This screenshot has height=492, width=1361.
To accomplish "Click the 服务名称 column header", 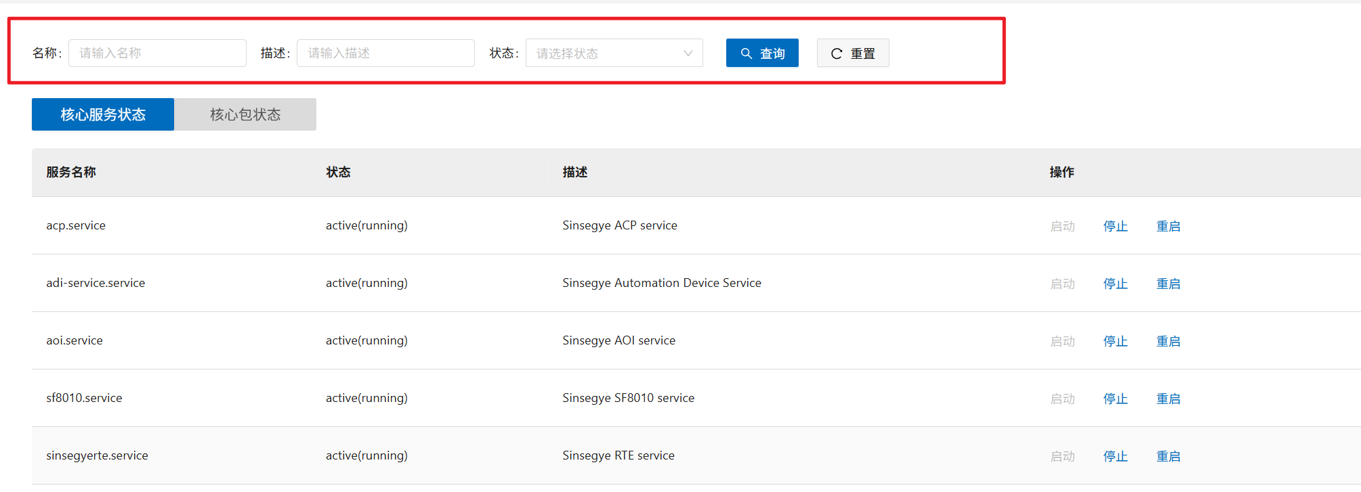I will point(71,173).
